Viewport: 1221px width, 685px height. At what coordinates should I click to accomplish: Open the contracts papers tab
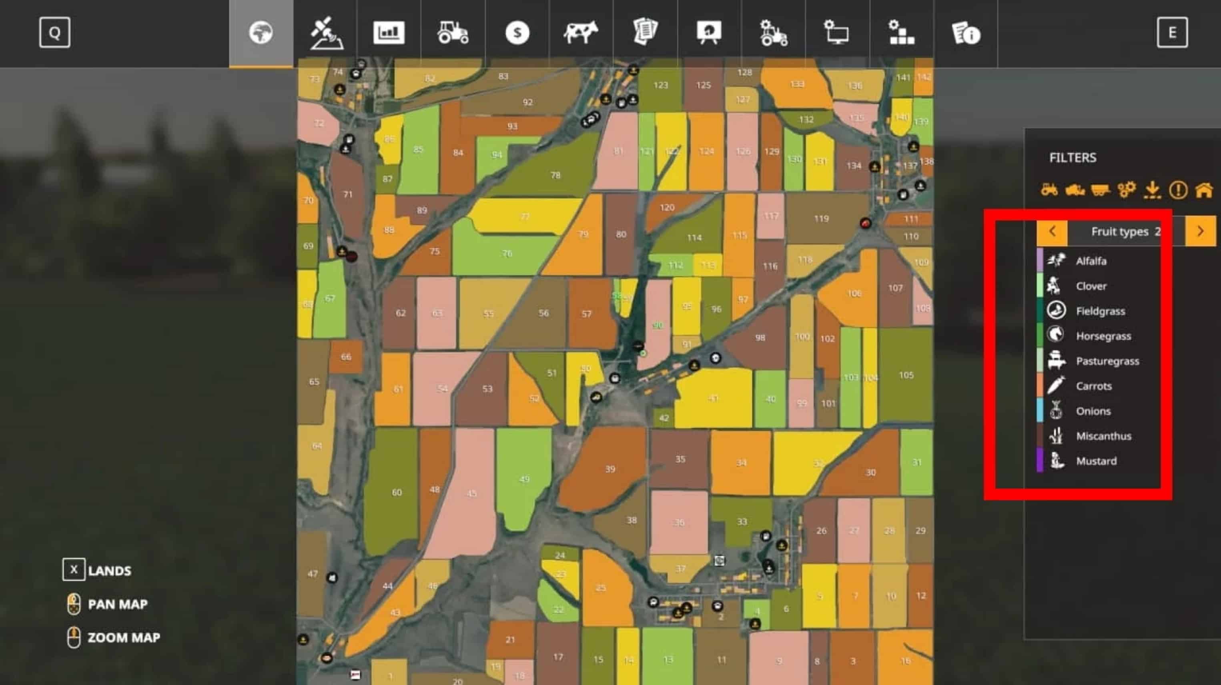coord(645,33)
